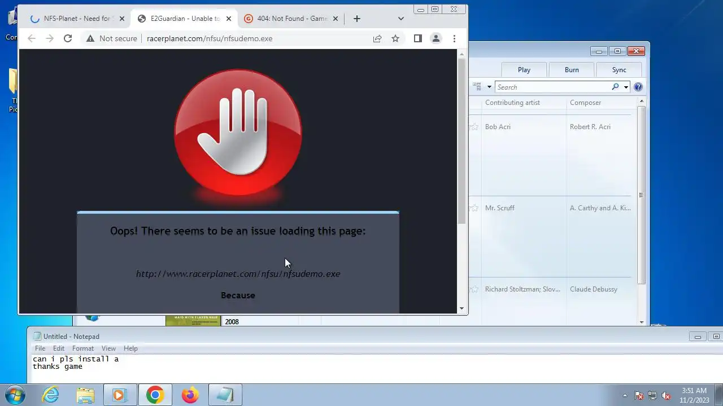Select the E2Guardian tab
This screenshot has height=406, width=723.
tap(184, 19)
